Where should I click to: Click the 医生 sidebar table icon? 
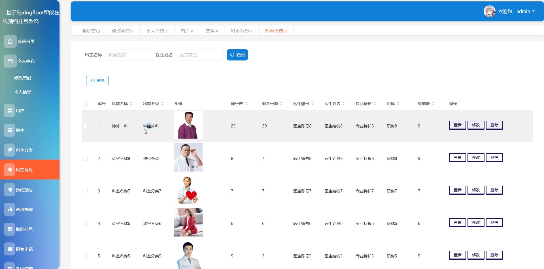coord(10,130)
